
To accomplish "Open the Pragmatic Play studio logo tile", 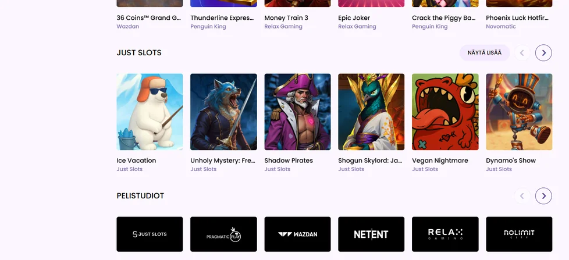I will point(223,234).
